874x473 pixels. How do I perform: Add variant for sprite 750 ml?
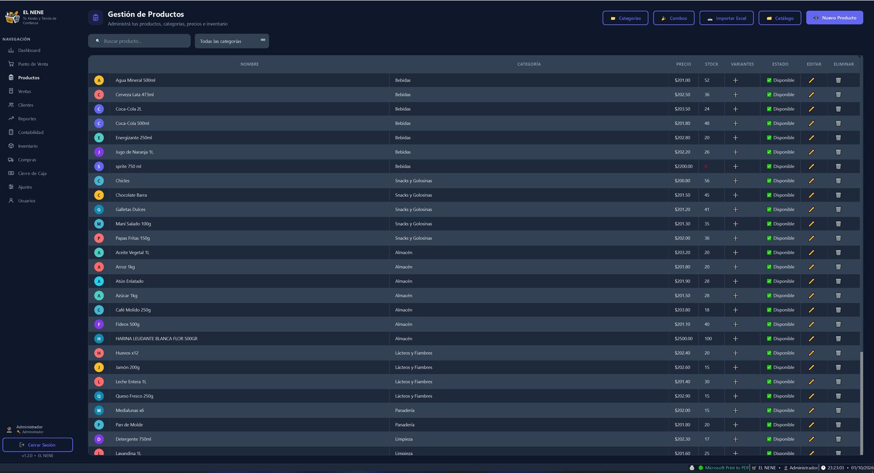pyautogui.click(x=735, y=167)
